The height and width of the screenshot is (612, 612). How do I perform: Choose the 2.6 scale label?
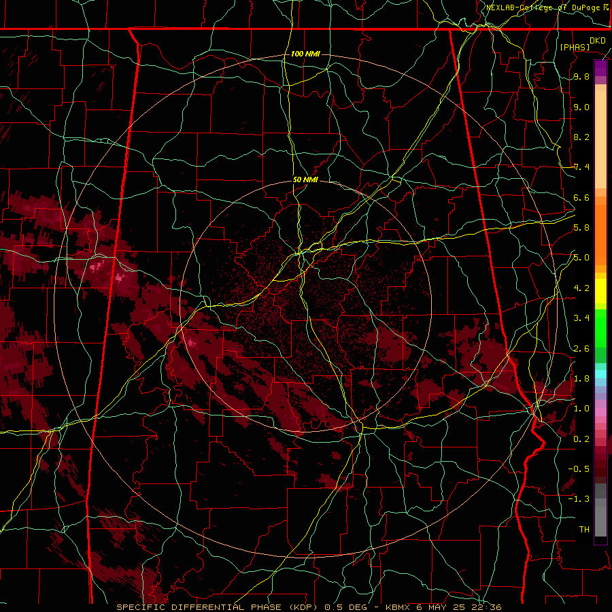pyautogui.click(x=581, y=348)
